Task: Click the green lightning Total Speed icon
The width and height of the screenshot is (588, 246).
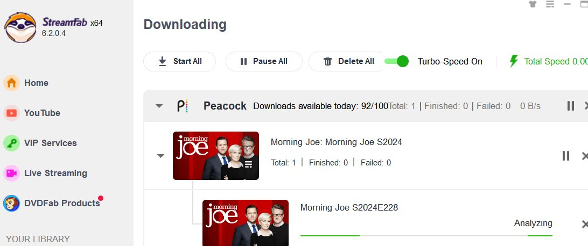Action: click(x=514, y=61)
